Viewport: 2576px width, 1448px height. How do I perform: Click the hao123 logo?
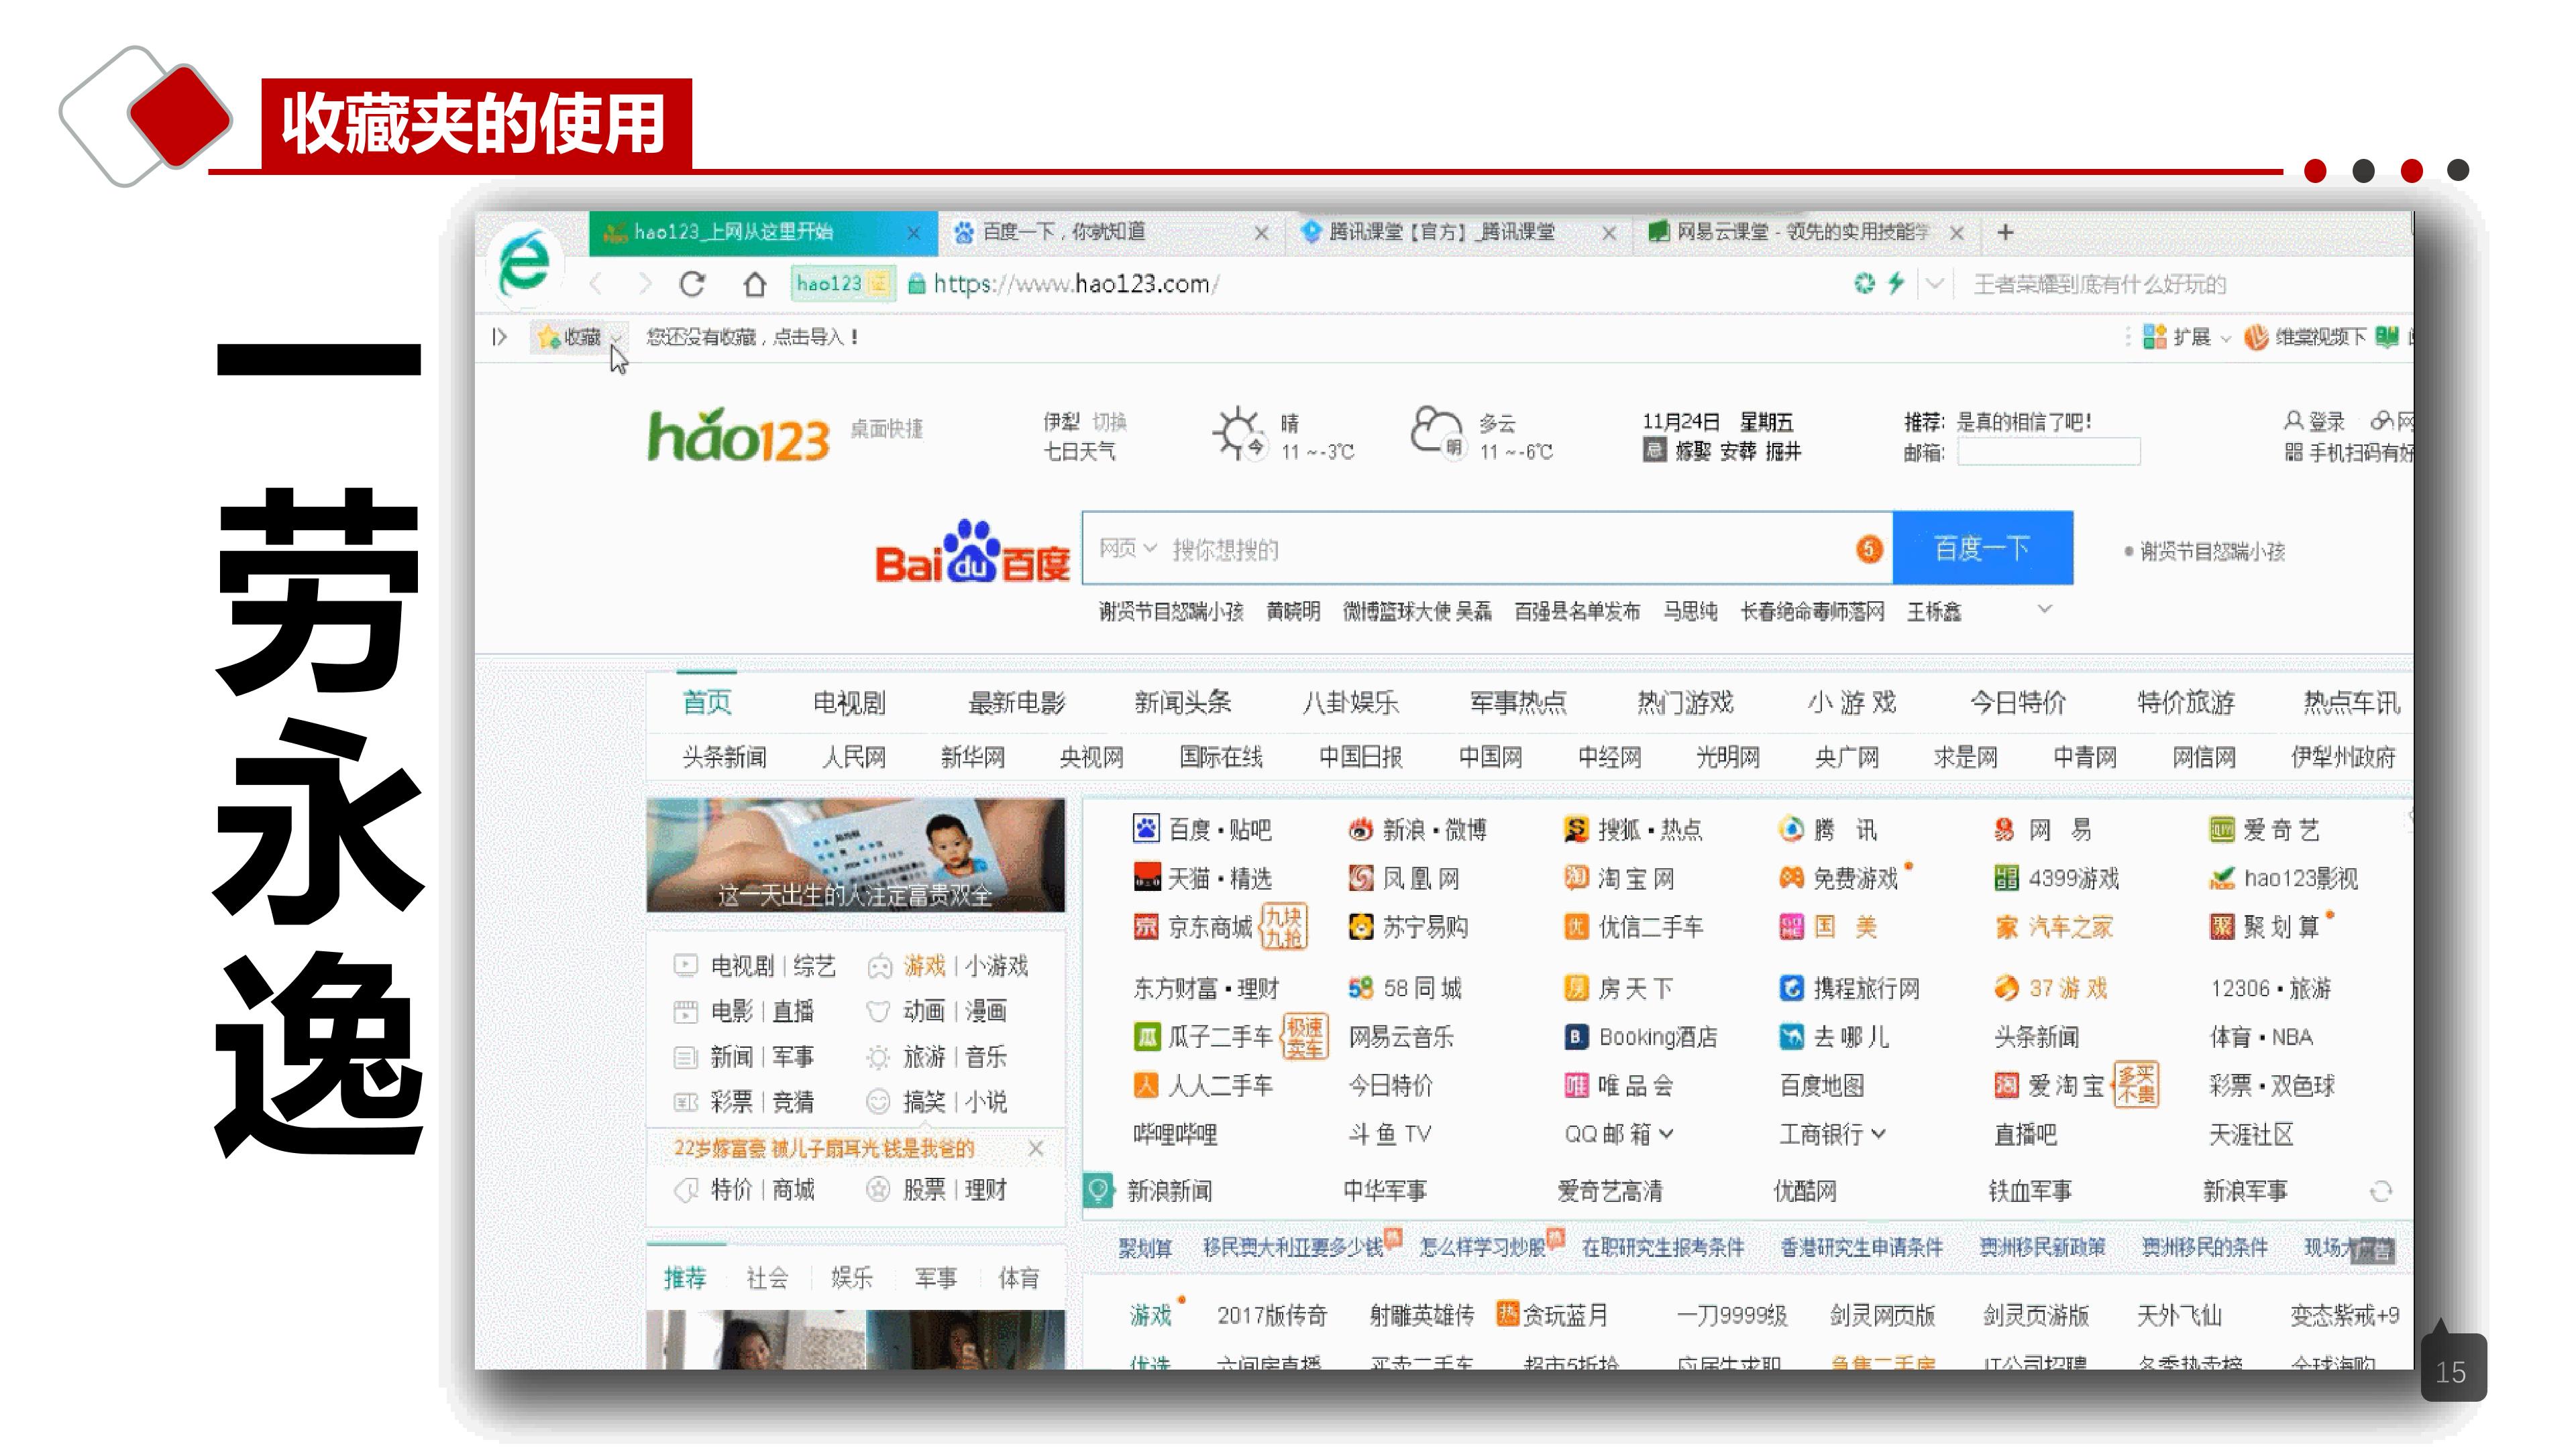pos(738,436)
